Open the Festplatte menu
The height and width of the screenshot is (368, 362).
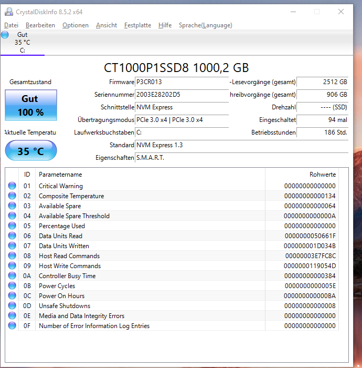tap(137, 25)
